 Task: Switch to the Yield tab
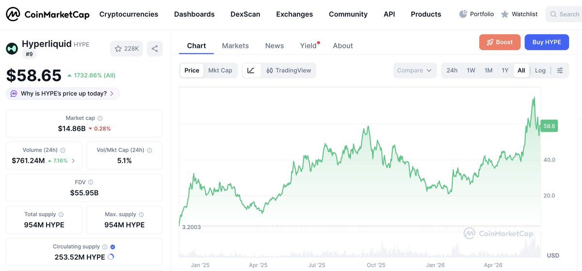[308, 46]
